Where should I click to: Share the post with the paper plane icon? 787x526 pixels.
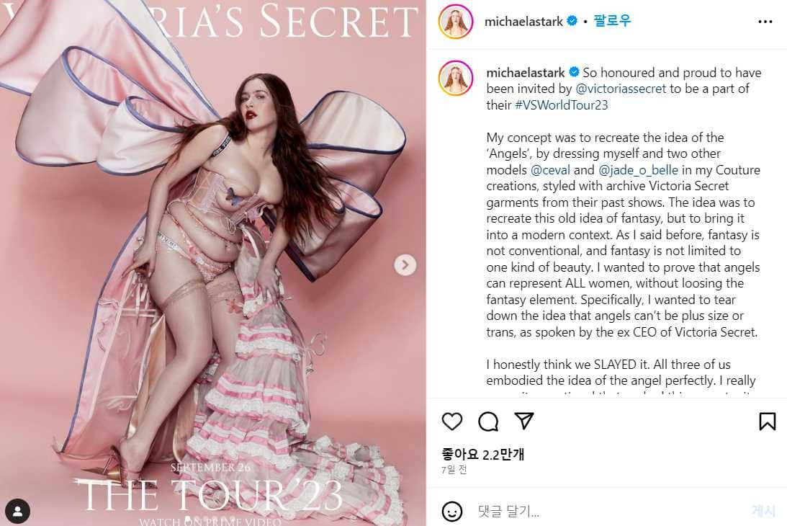pos(524,421)
